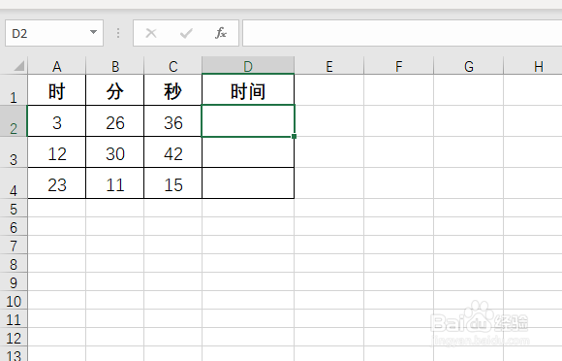The image size is (562, 361).
Task: Select row 6 header
Action: 14,227
